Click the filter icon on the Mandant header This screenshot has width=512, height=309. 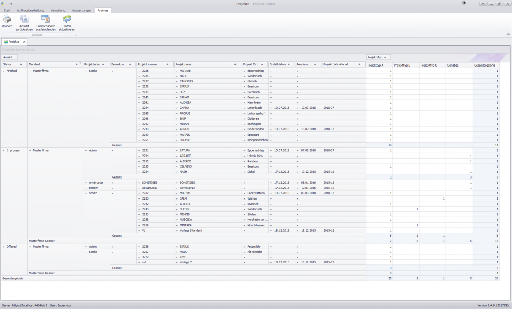[80, 63]
